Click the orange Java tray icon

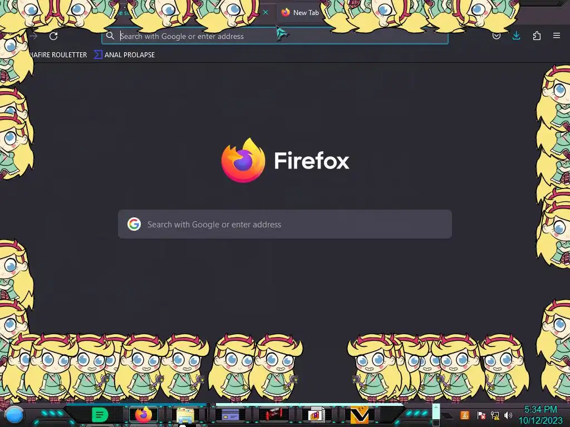464,415
